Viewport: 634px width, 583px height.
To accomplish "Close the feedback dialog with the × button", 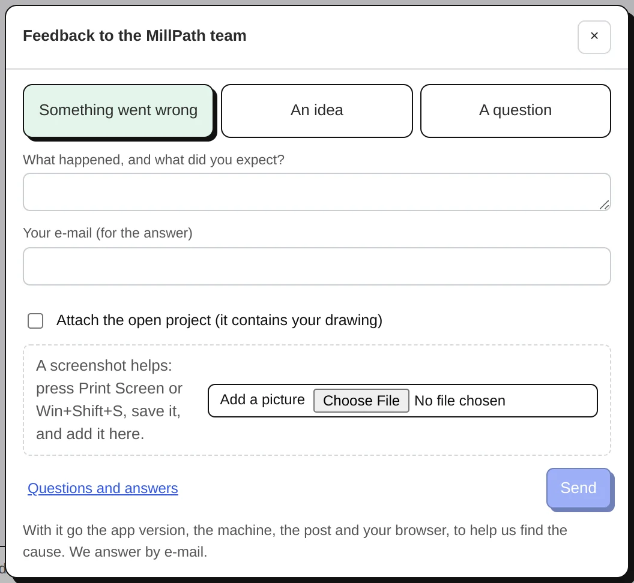I will pos(594,37).
